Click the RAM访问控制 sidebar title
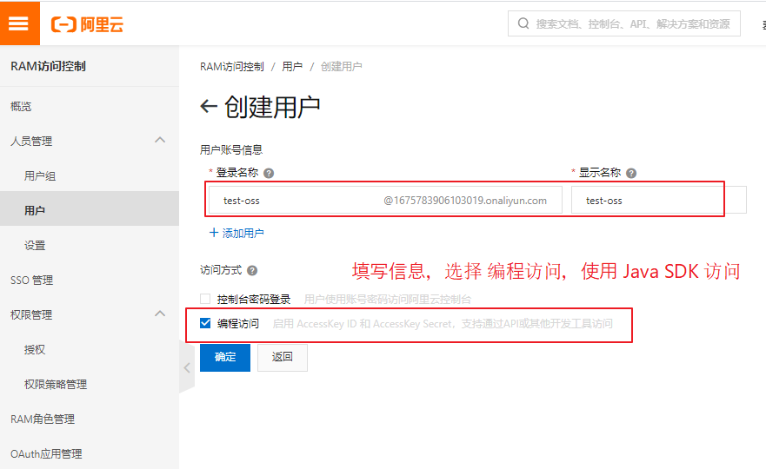766x469 pixels. 48,66
